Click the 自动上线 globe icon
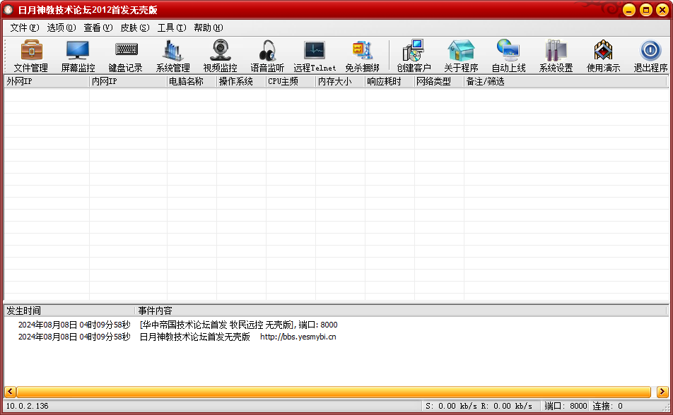The width and height of the screenshot is (673, 415). point(508,56)
